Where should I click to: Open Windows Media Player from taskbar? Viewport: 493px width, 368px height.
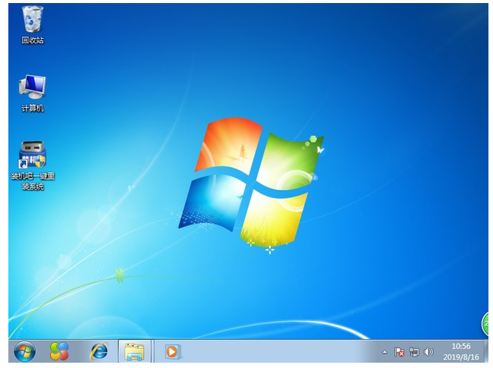point(173,351)
